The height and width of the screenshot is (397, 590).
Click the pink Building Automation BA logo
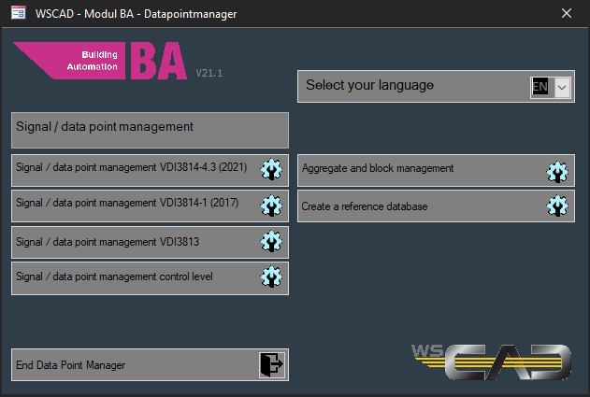[x=98, y=63]
